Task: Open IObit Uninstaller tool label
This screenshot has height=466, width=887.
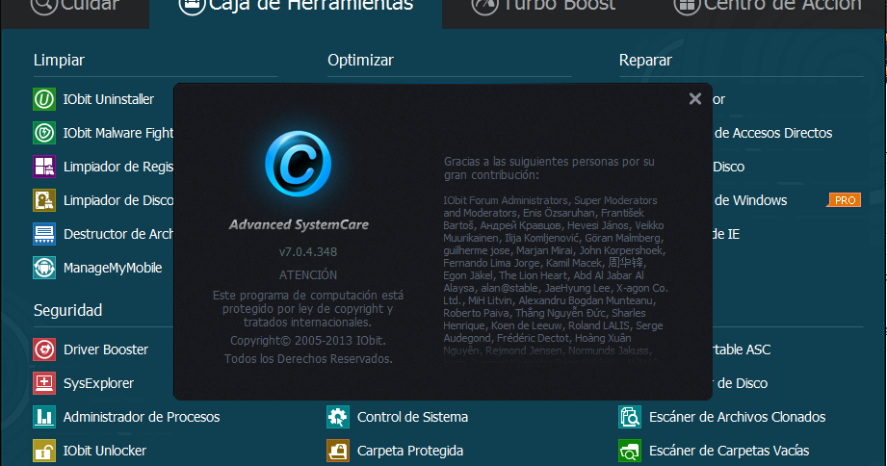Action: click(x=109, y=99)
